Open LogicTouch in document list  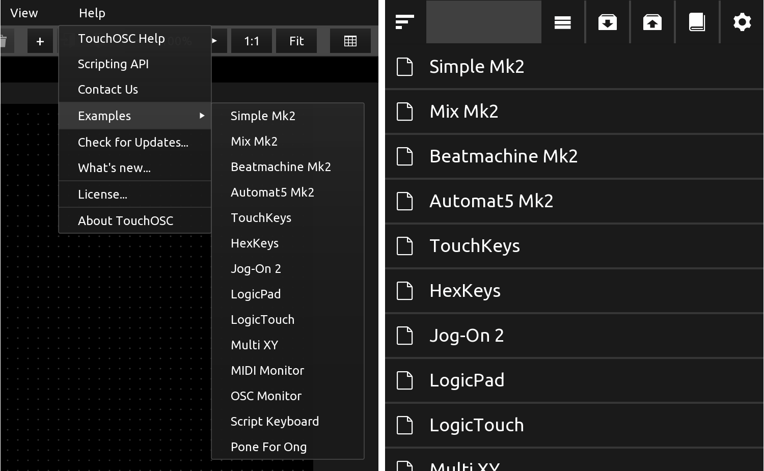(574, 425)
